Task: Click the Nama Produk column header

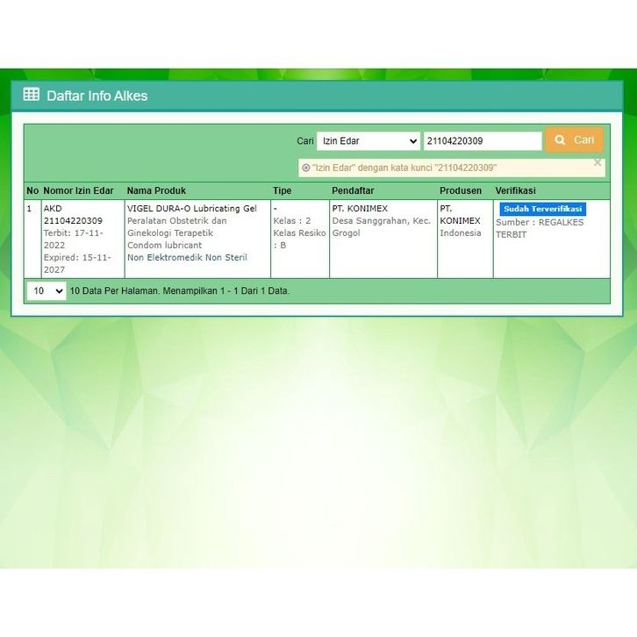Action: 156,190
